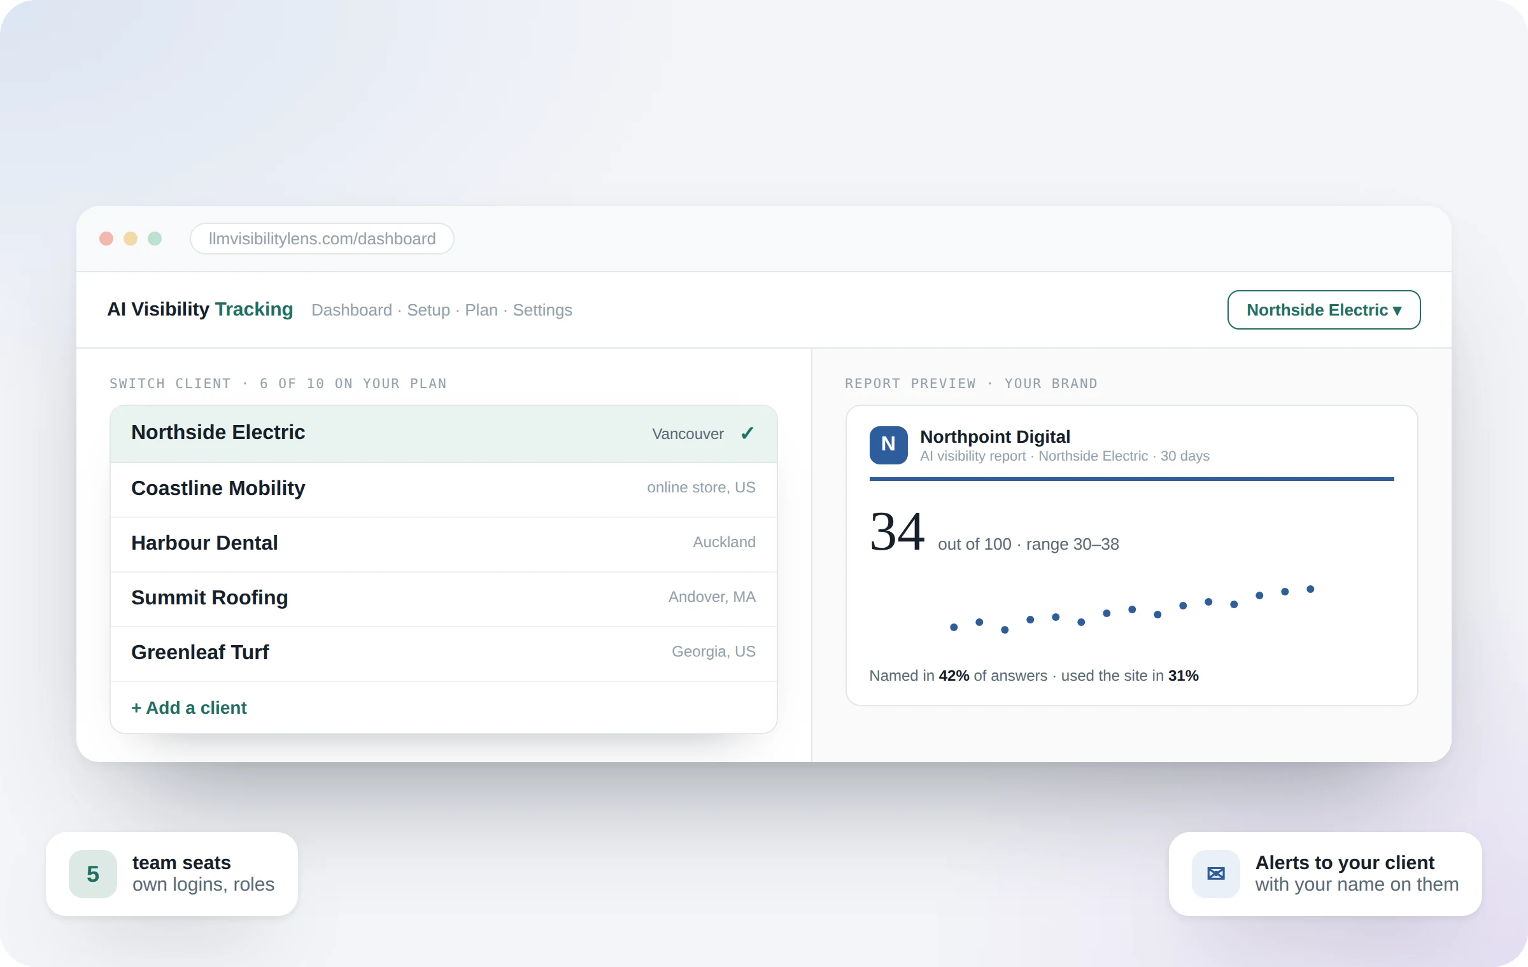Click the 'online store, US' label
Viewport: 1528px width, 967px height.
(x=701, y=487)
